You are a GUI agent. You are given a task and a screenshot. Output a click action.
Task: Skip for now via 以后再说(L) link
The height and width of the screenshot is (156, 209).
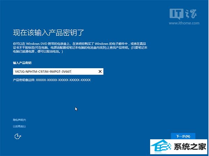pyautogui.click(x=19, y=126)
